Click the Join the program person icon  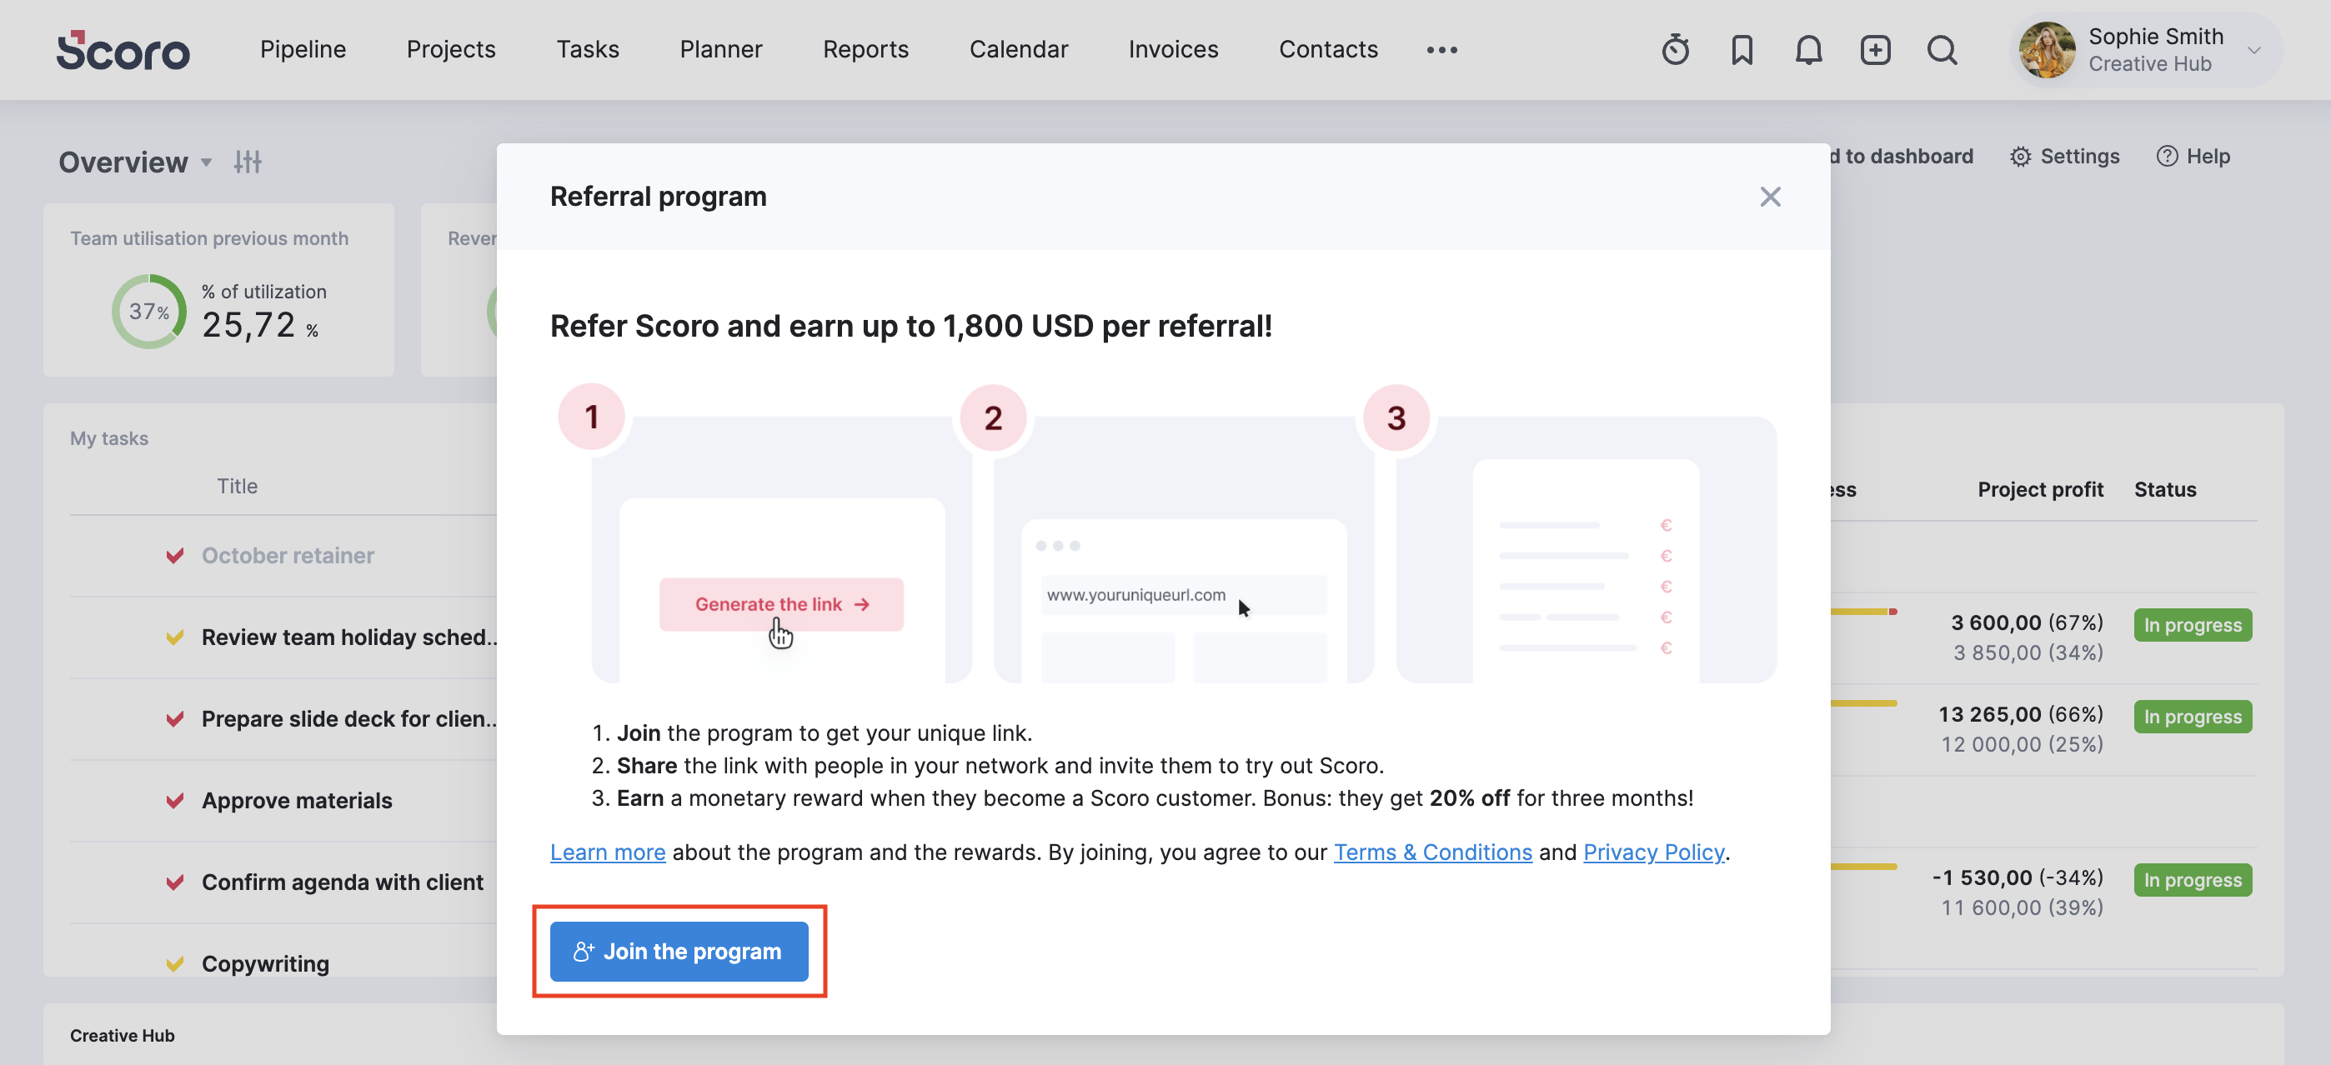(584, 951)
